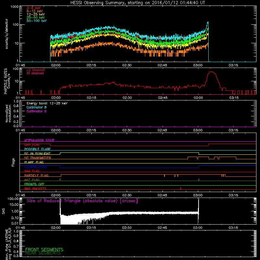
Task: Click the SAA_FLAG label
Action: click(32, 171)
